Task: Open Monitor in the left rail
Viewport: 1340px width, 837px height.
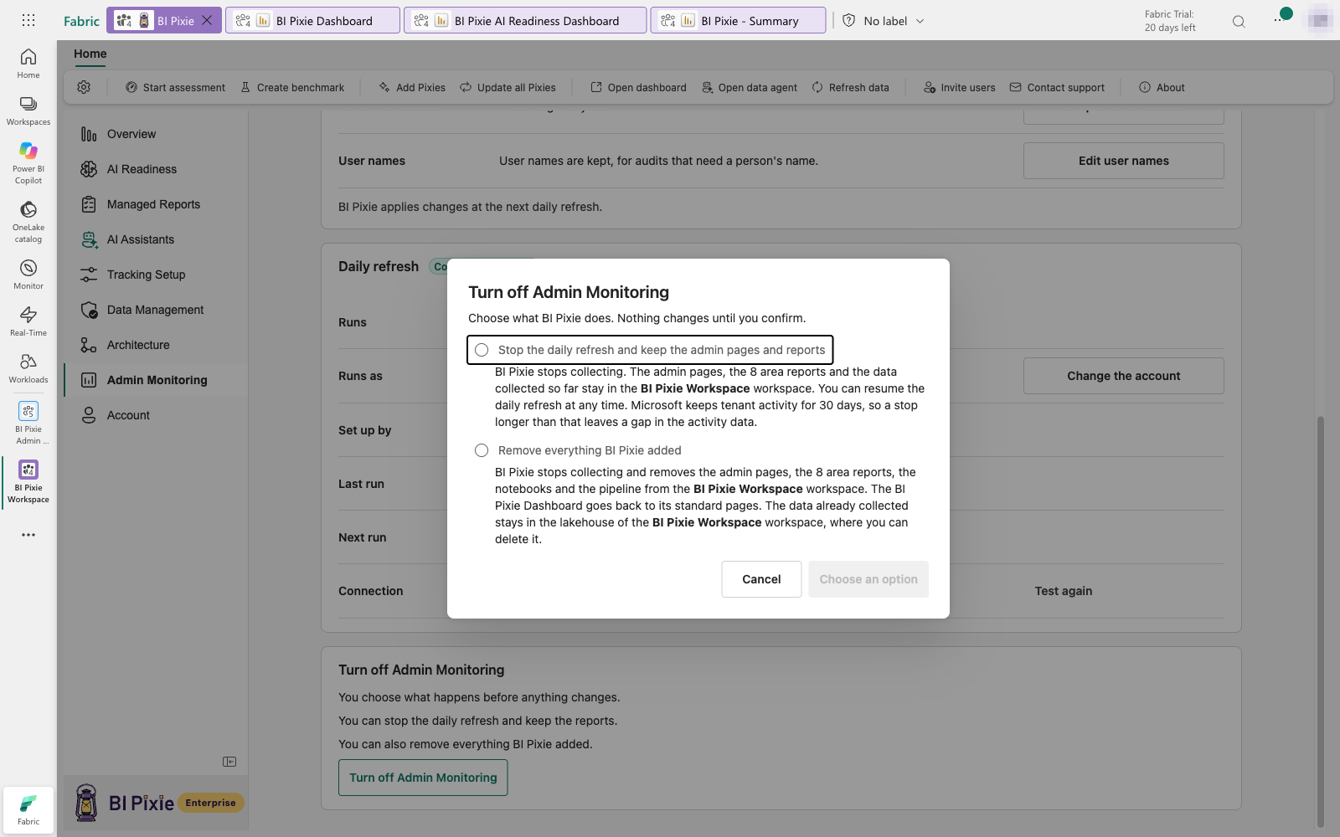Action: [28, 274]
